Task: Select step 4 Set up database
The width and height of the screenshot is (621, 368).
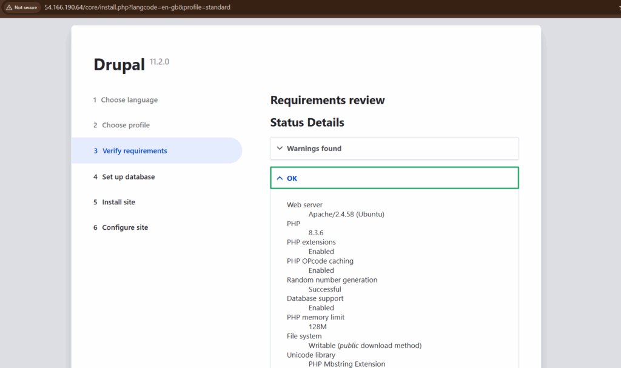Action: [x=124, y=176]
